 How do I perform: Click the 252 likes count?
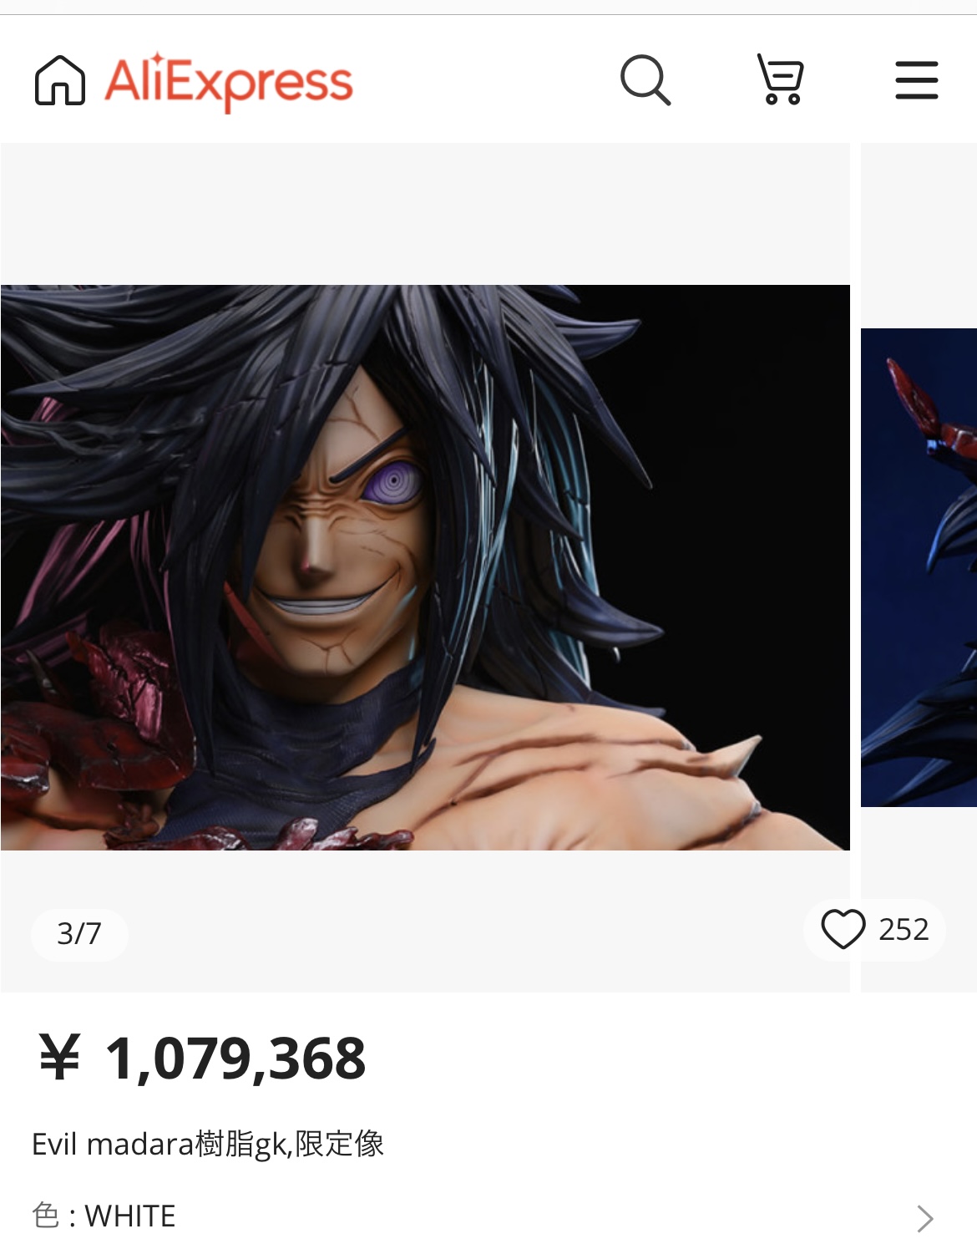point(904,930)
